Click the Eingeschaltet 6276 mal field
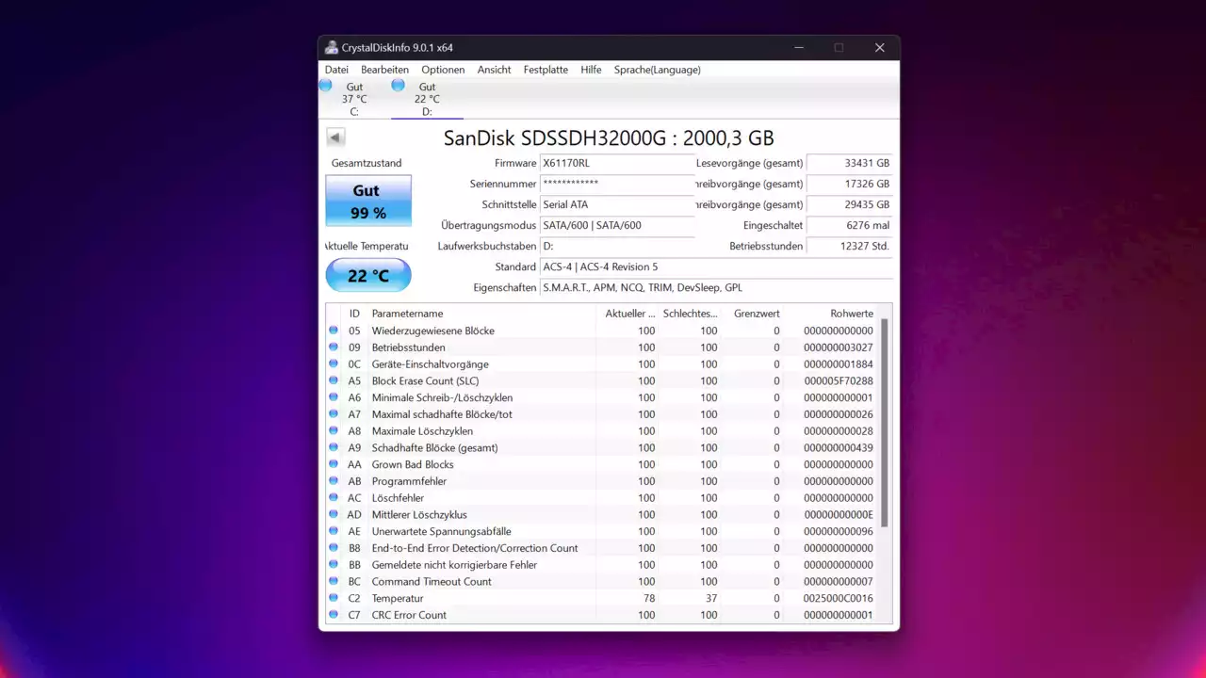This screenshot has width=1206, height=678. [x=850, y=225]
